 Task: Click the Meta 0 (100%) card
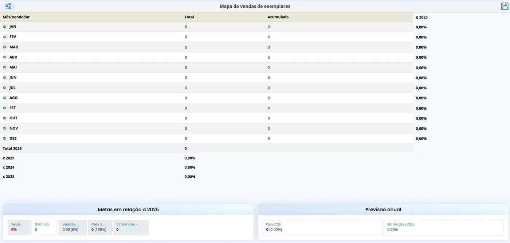[100, 227]
